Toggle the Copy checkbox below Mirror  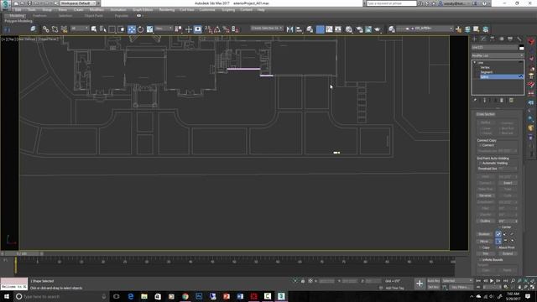pos(480,247)
